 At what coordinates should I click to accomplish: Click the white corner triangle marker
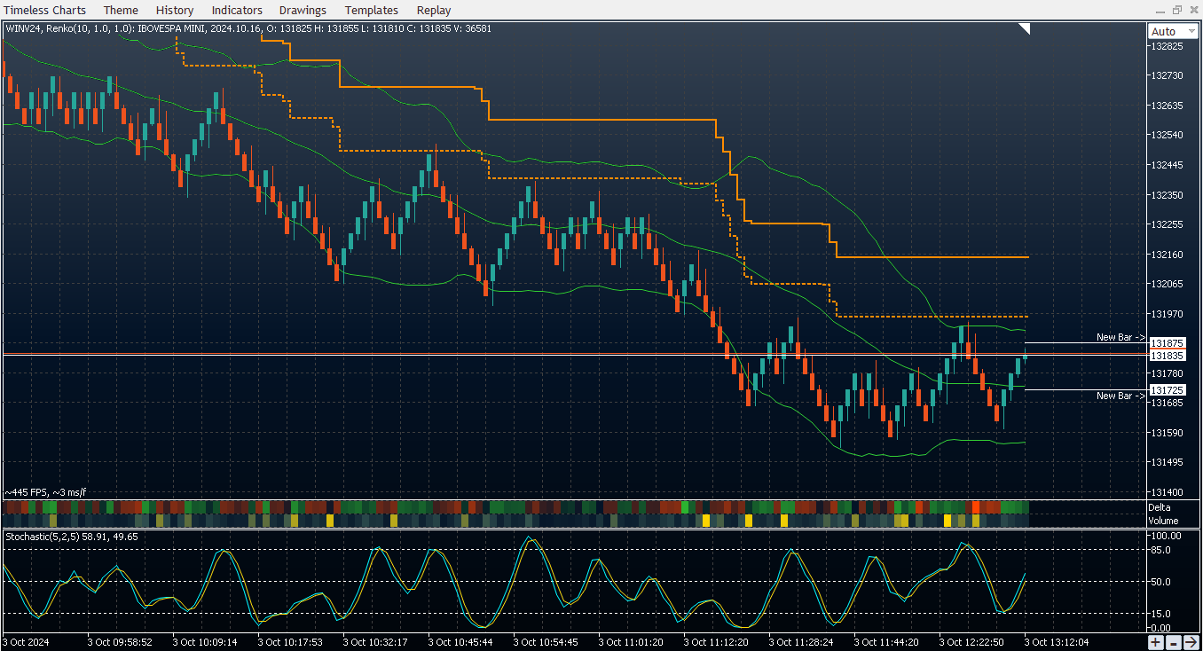point(1025,28)
